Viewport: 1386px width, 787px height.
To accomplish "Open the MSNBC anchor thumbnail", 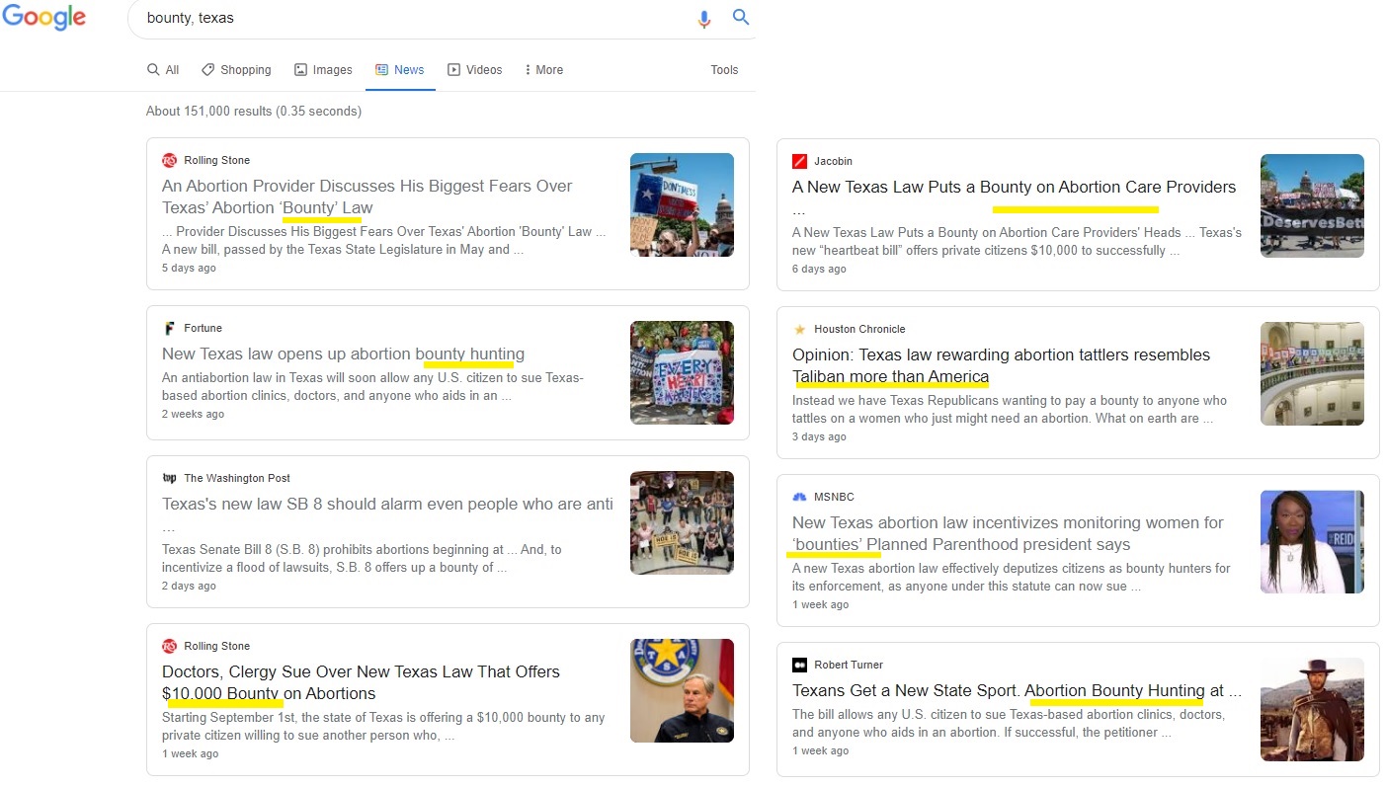I will (x=1312, y=541).
